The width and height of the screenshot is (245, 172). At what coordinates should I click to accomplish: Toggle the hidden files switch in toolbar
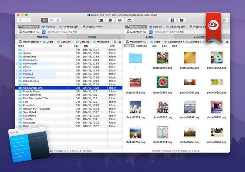[100, 20]
